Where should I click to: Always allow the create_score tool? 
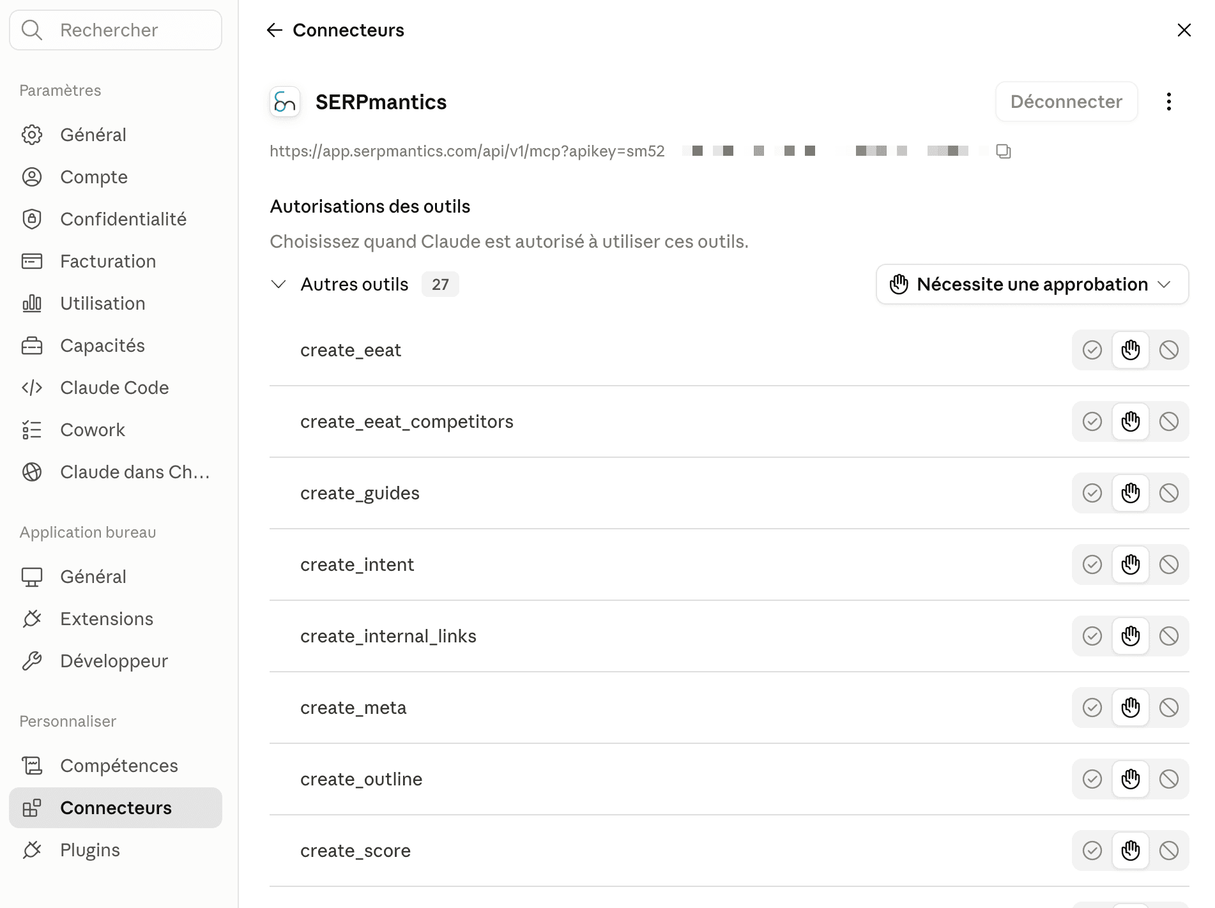tap(1092, 851)
